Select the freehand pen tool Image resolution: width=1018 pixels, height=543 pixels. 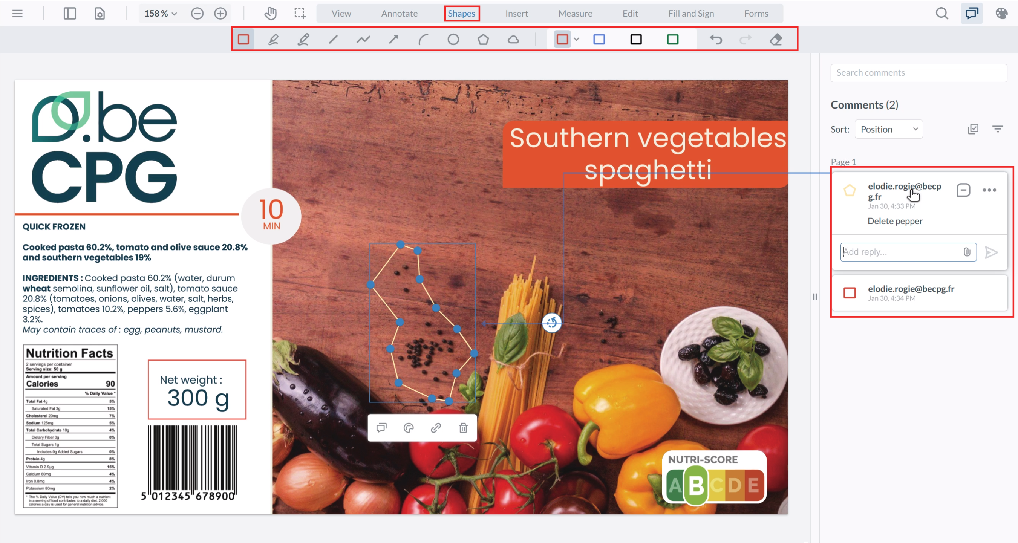(x=273, y=39)
